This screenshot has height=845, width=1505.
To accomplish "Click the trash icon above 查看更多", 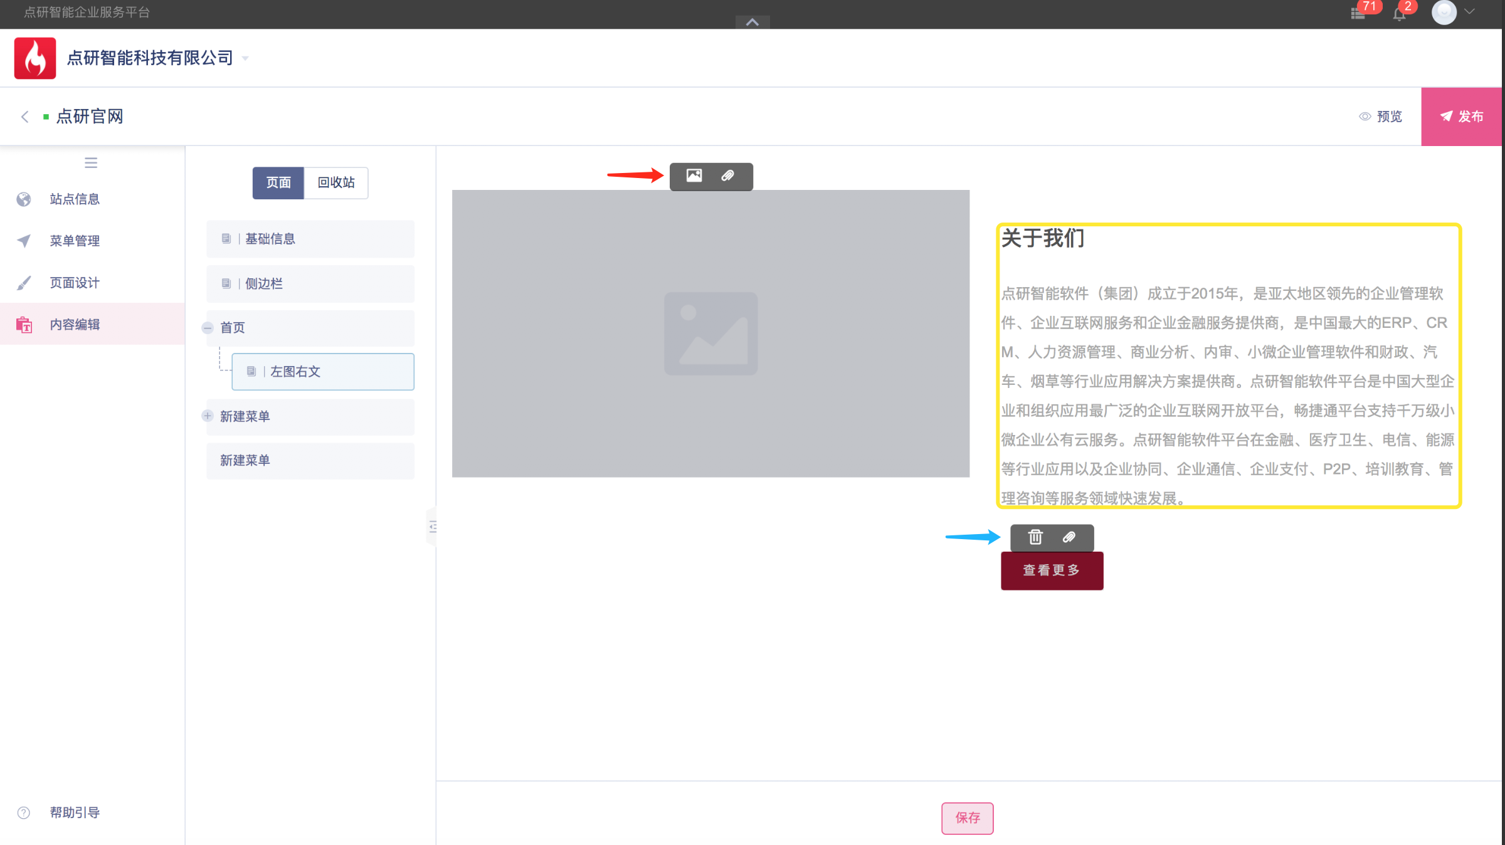I will [1035, 537].
